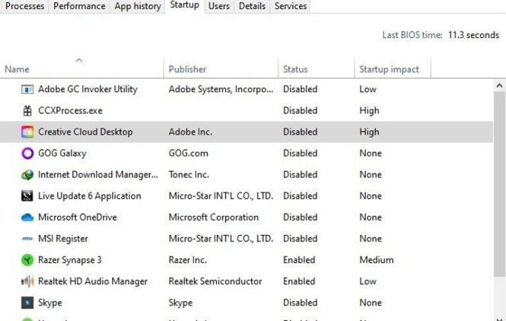Open the Services tab
The height and width of the screenshot is (321, 506).
(x=290, y=6)
